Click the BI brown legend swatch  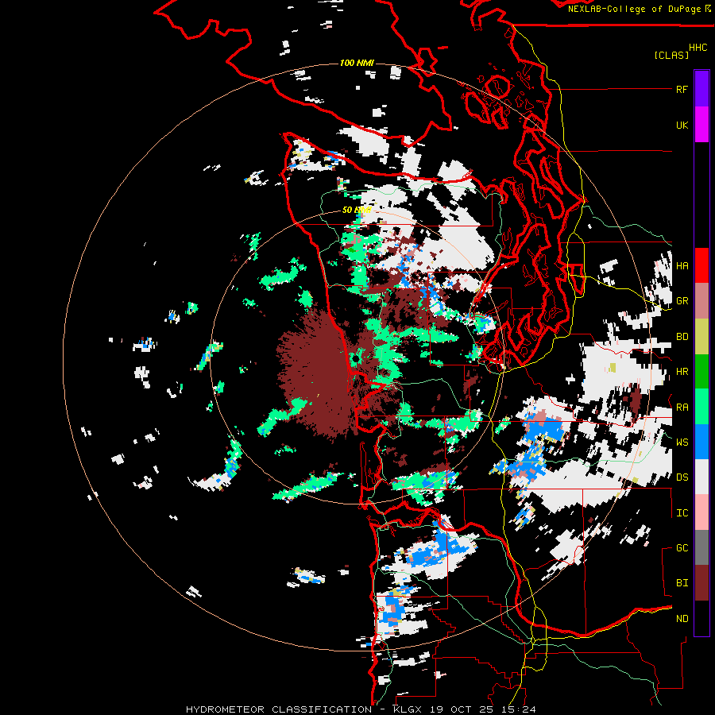click(701, 583)
